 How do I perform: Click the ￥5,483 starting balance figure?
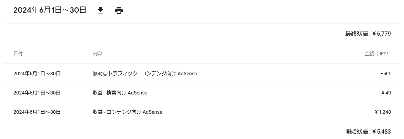381,132
